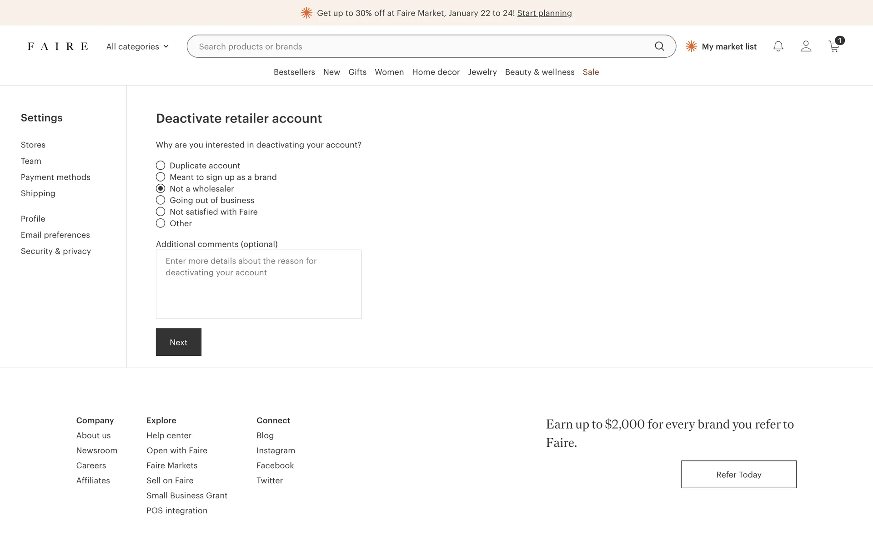
Task: Expand the All categories dropdown
Action: (x=137, y=46)
